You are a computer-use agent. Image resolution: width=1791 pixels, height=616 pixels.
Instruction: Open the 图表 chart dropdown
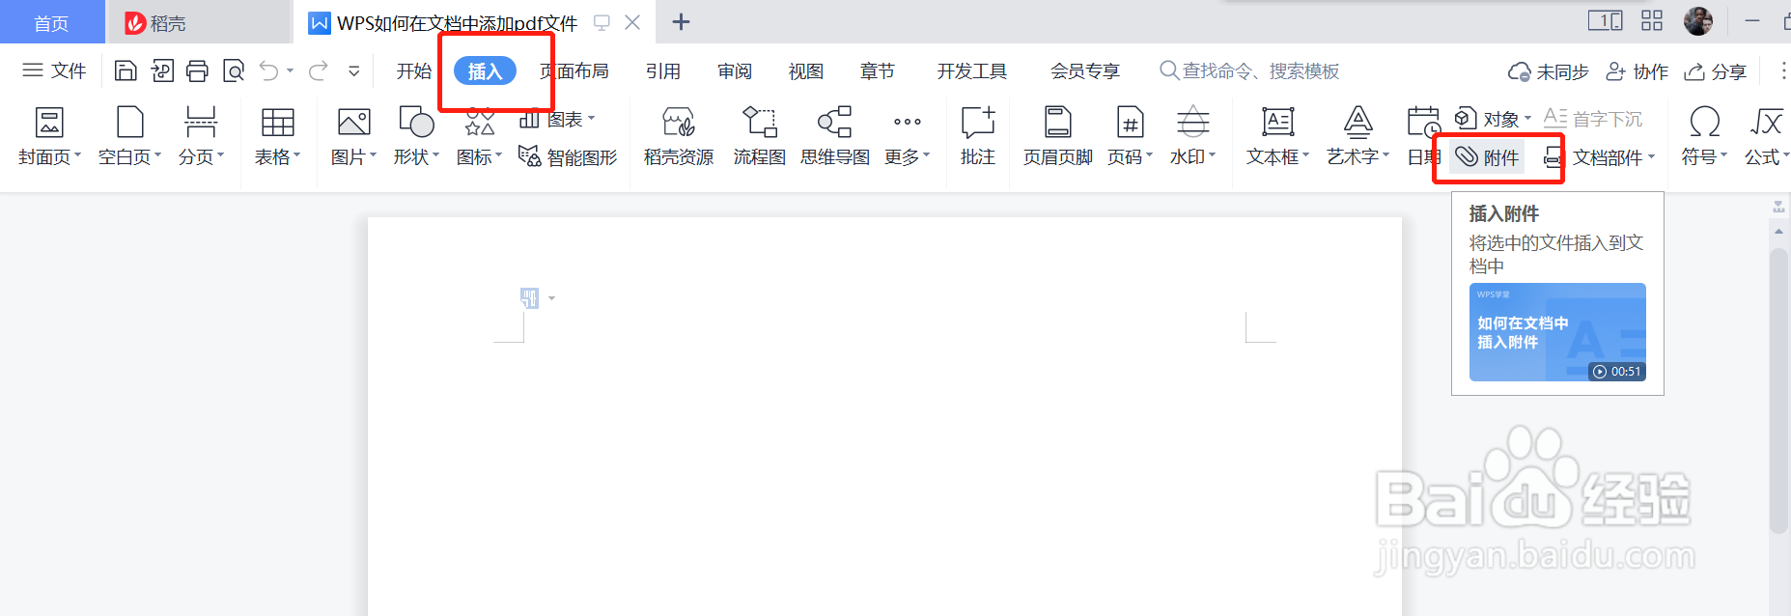click(557, 119)
